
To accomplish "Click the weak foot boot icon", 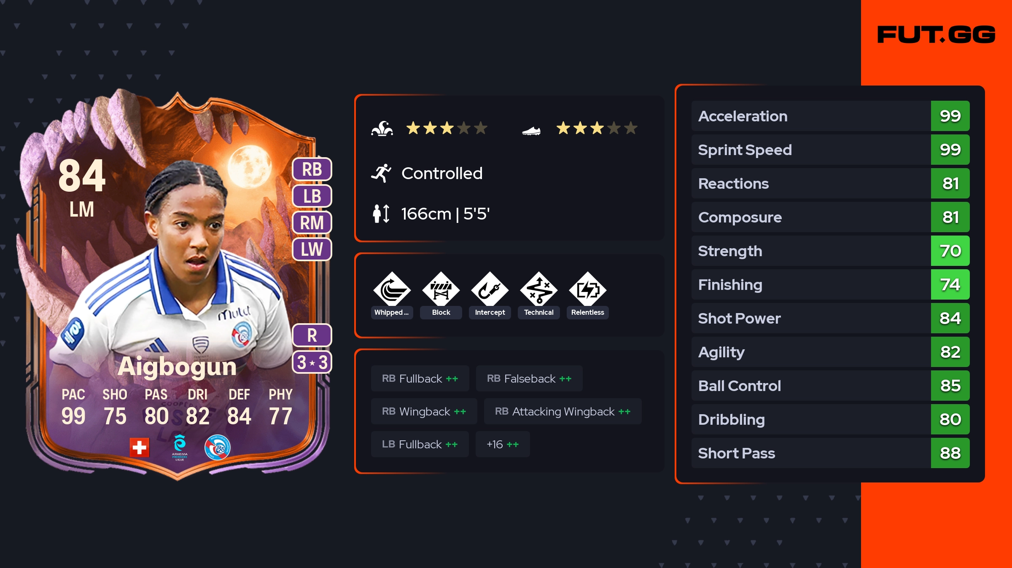I will (531, 131).
